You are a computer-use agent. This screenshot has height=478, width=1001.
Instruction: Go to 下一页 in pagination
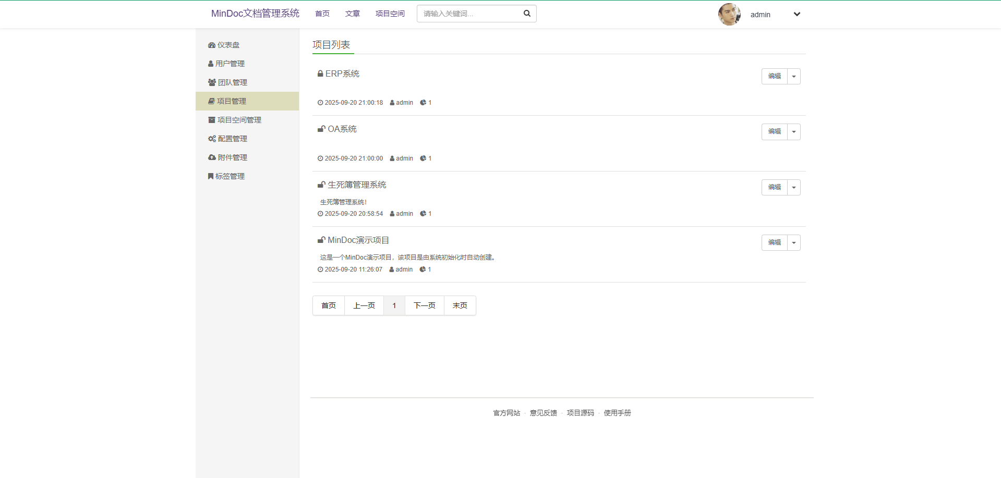[x=424, y=305]
